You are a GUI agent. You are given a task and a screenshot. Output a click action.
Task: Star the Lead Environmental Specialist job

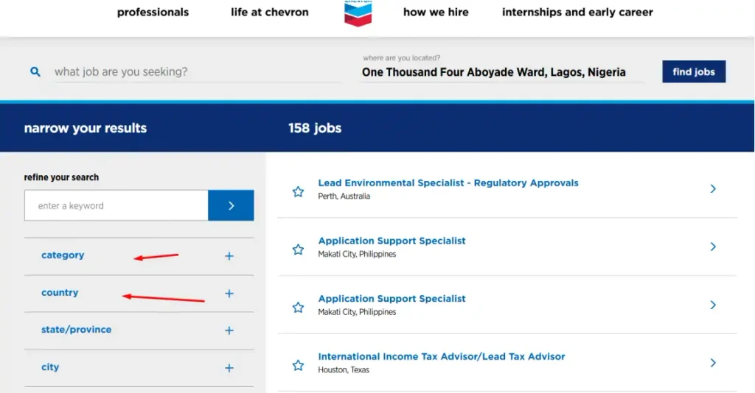tap(298, 191)
